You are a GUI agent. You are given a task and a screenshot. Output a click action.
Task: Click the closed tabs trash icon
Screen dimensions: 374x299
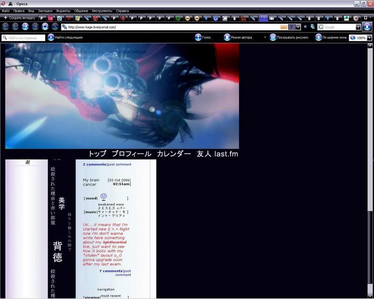[366, 18]
